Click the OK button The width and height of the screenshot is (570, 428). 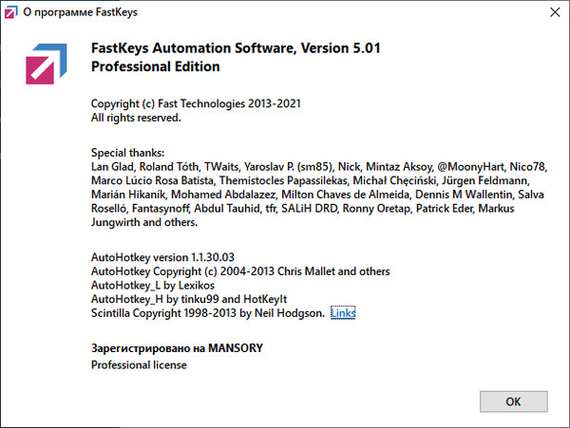click(x=513, y=401)
